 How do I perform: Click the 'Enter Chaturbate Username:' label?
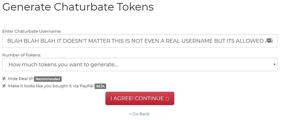tap(32, 31)
